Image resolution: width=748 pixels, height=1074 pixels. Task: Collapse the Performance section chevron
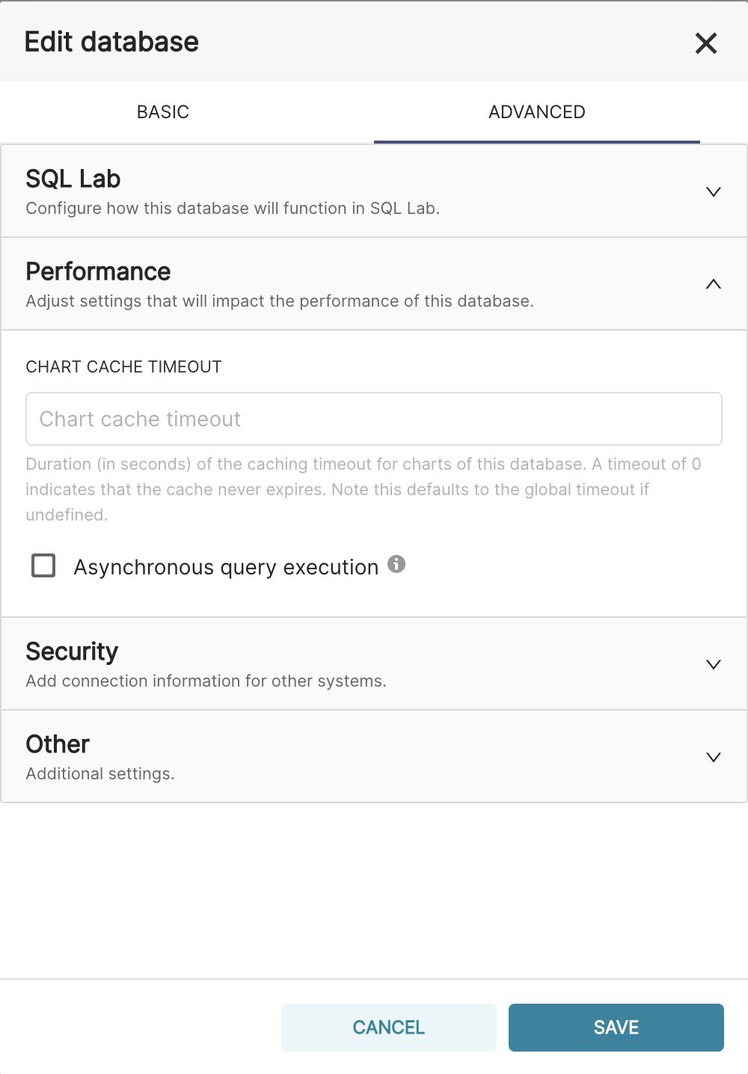713,284
